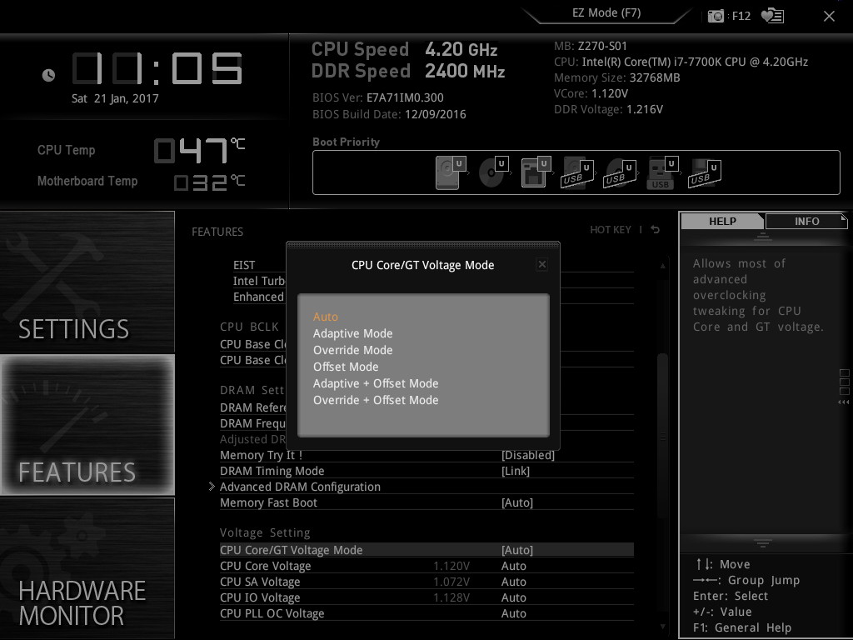
Task: Switch to EZ Mode (F7)
Action: click(606, 13)
